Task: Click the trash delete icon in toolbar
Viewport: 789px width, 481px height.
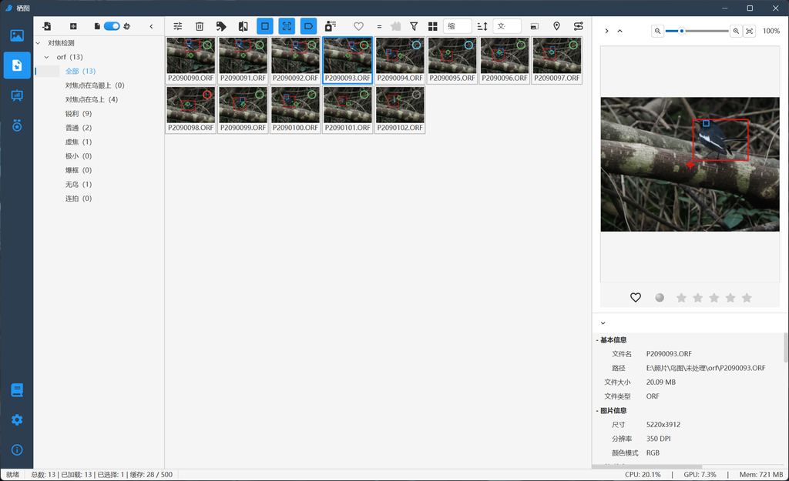Action: [200, 26]
